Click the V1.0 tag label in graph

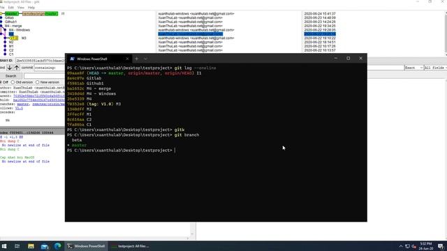pyautogui.click(x=13, y=38)
